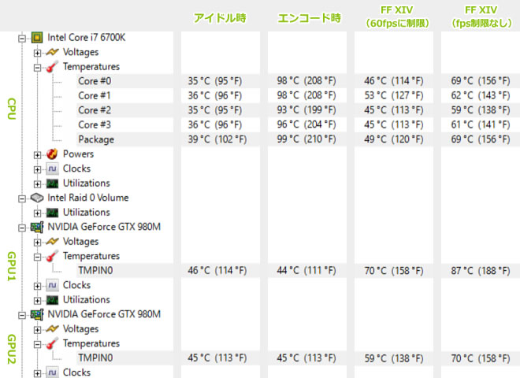
Task: Select TMPIN0 under GPU2 Temperatures
Action: (95, 358)
